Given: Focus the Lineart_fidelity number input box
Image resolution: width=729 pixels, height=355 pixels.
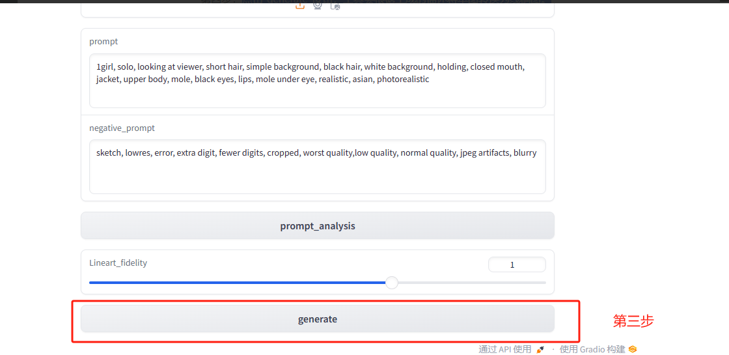Looking at the screenshot, I should (x=517, y=264).
